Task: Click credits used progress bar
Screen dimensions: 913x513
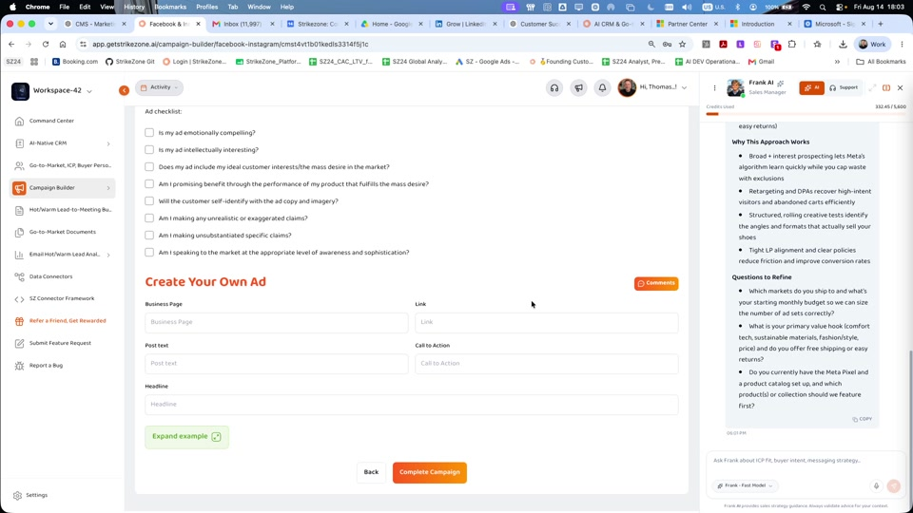Action: tap(806, 114)
